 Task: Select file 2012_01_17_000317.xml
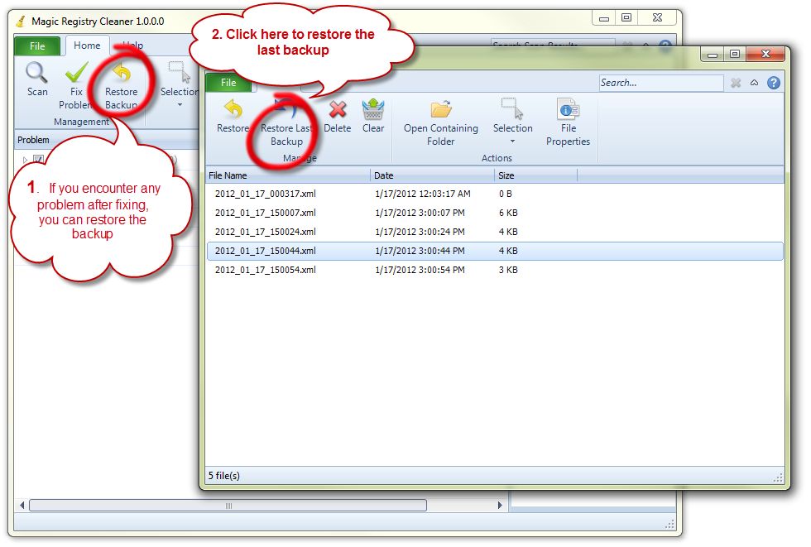[266, 194]
